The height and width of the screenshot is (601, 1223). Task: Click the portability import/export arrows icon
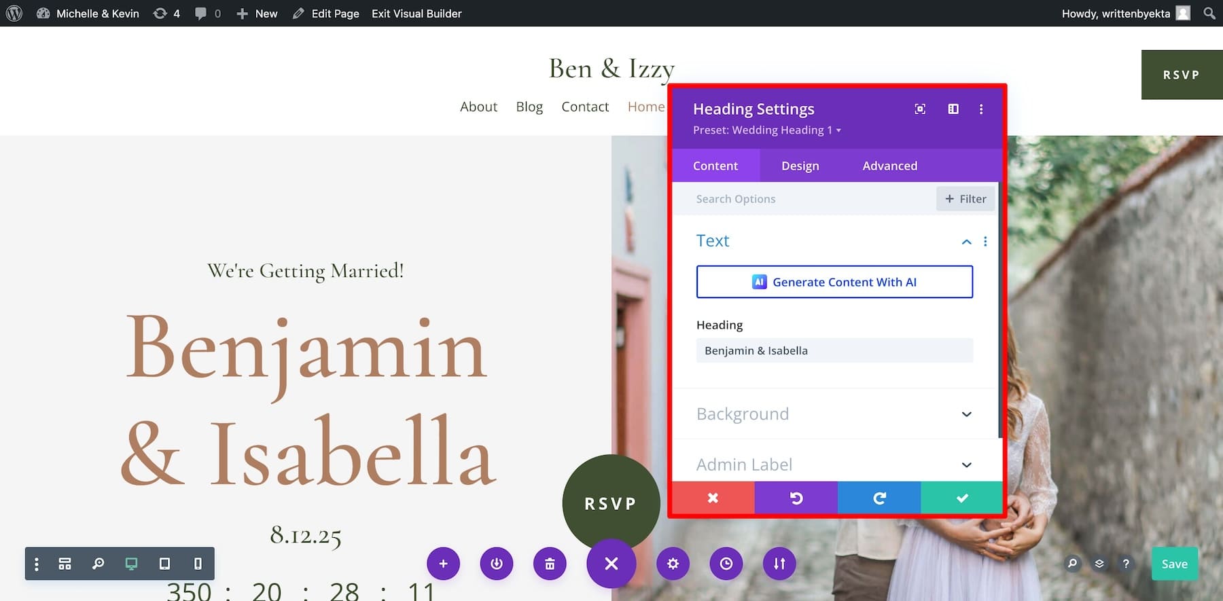pos(779,564)
